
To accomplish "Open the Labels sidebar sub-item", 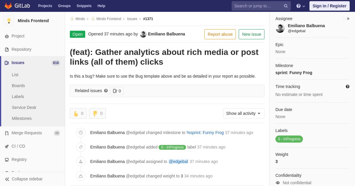I will coord(18,97).
